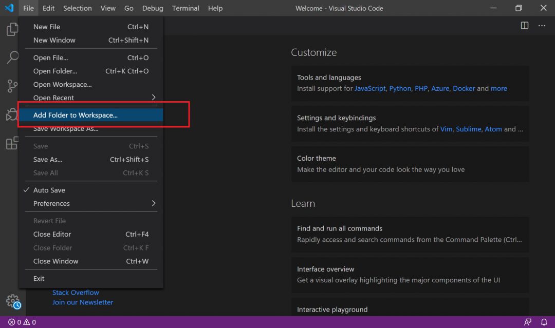Open the Extensions view icon
This screenshot has width=555, height=328.
coord(12,143)
